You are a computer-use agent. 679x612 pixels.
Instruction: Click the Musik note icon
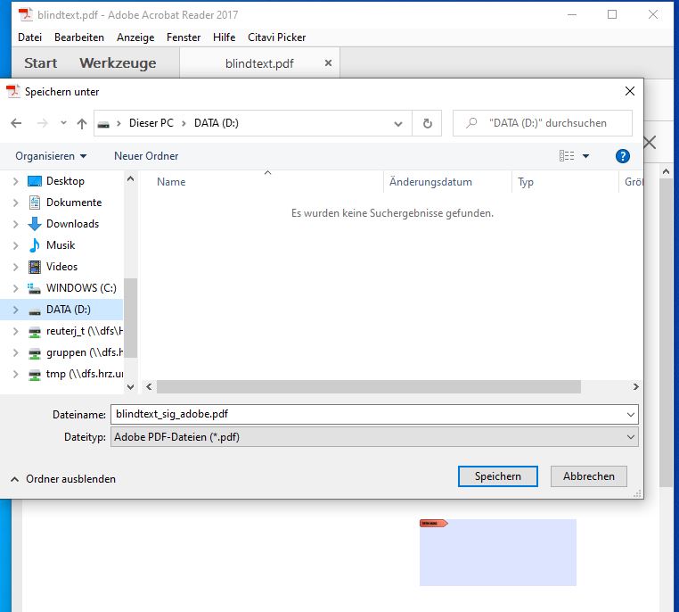coord(35,245)
